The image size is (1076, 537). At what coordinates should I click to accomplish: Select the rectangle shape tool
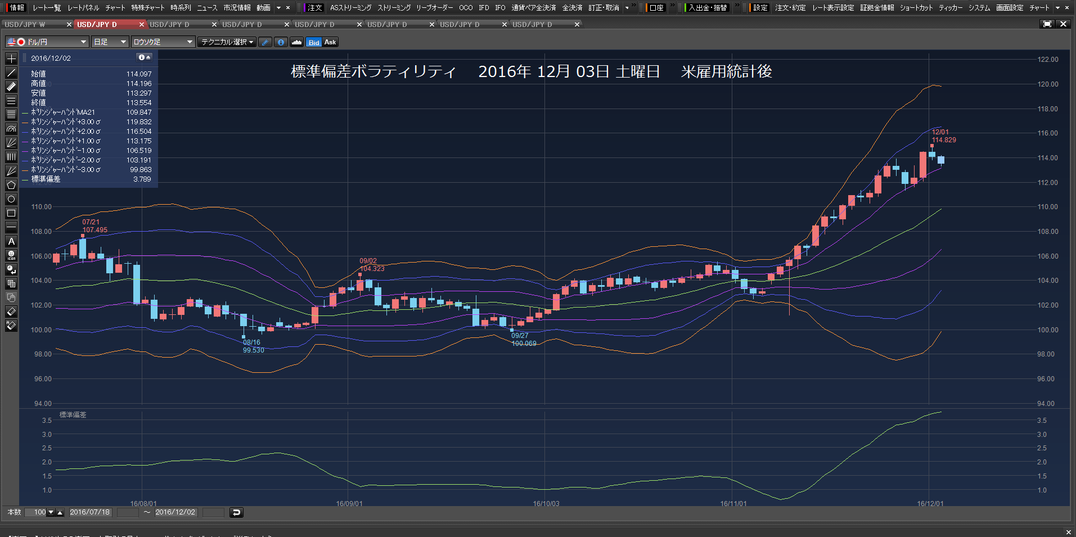coord(11,213)
